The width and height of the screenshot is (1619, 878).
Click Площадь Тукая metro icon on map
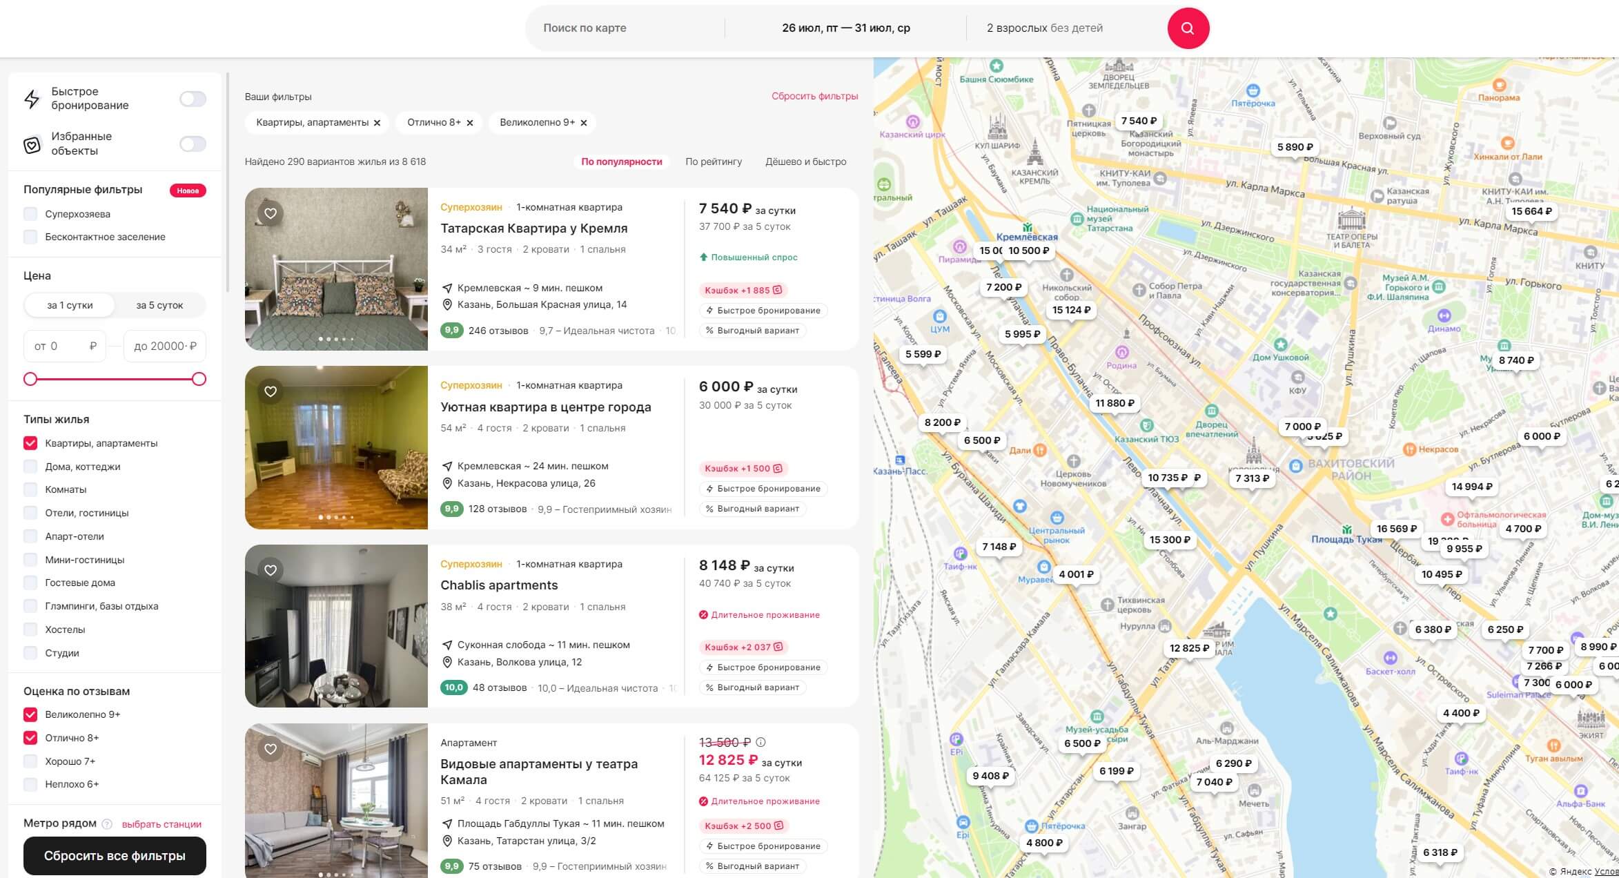click(1346, 529)
